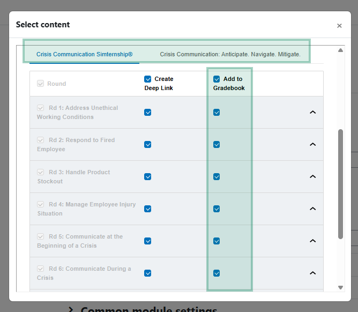Viewport: 358px width, 312px height.
Task: Collapse the Rd 2 Respond to Fired row
Action: tap(312, 144)
